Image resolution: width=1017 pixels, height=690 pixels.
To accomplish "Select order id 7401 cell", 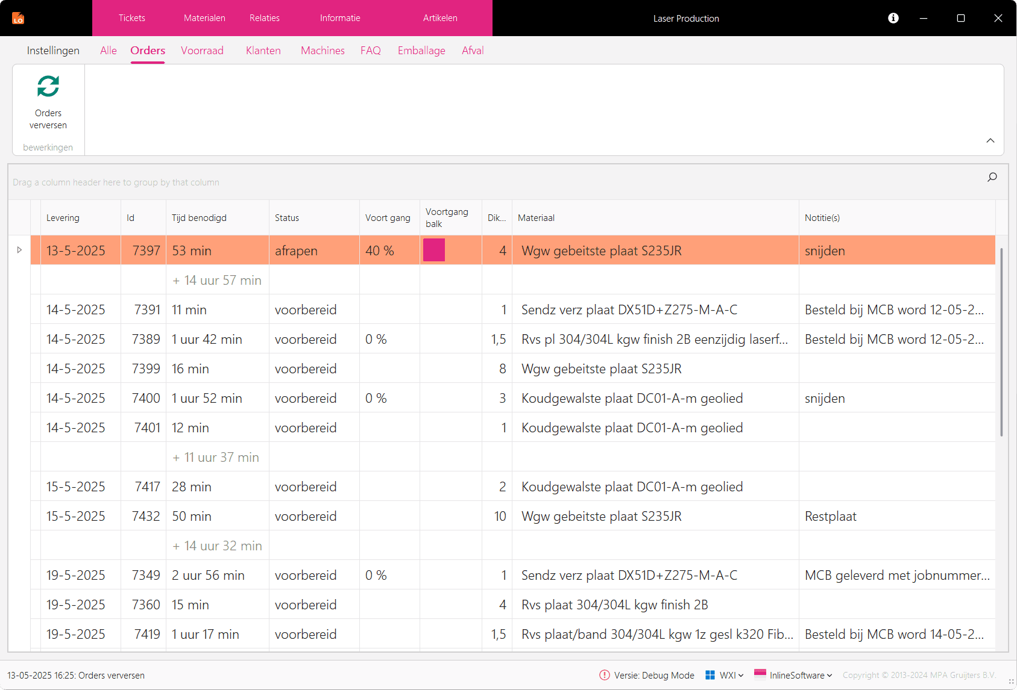I will 143,427.
